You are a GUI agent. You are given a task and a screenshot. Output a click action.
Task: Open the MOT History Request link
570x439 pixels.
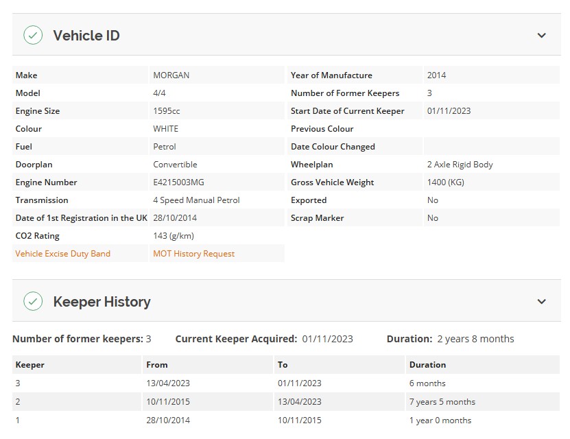coord(193,254)
